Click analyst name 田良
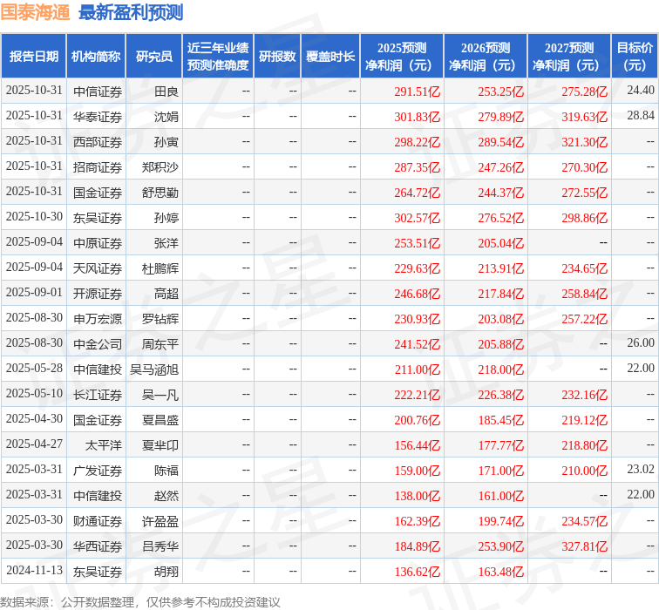 166,91
